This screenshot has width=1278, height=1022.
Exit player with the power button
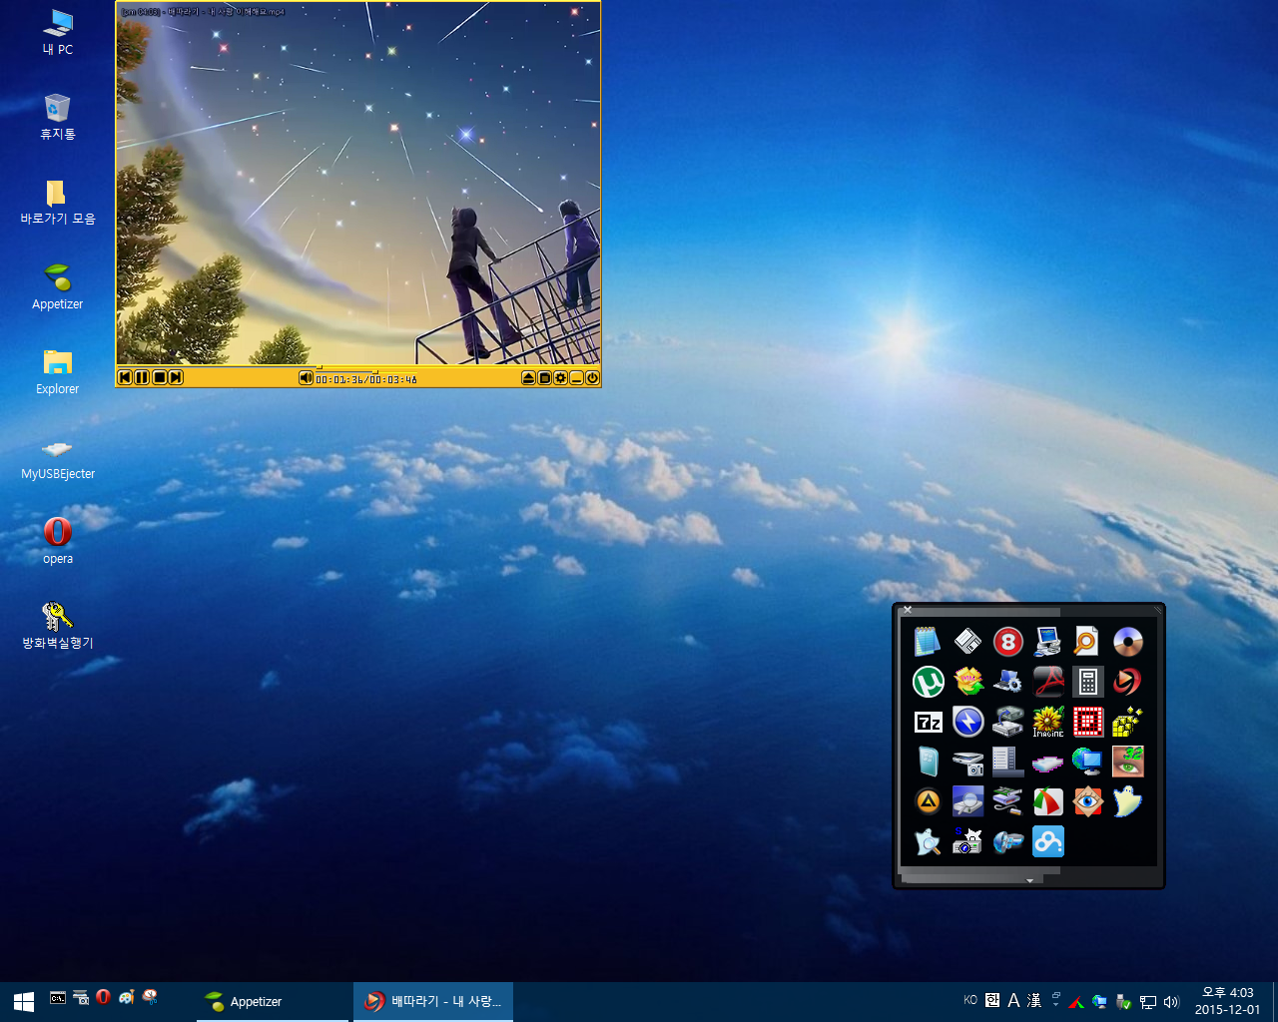click(592, 377)
